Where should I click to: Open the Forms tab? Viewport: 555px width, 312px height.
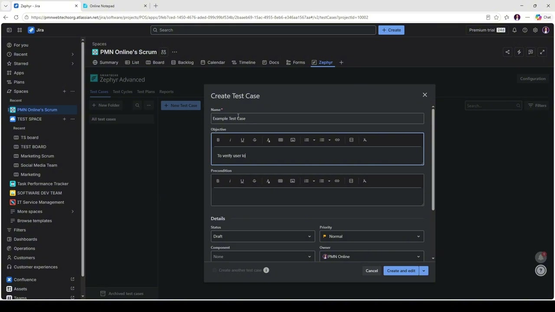coord(295,62)
